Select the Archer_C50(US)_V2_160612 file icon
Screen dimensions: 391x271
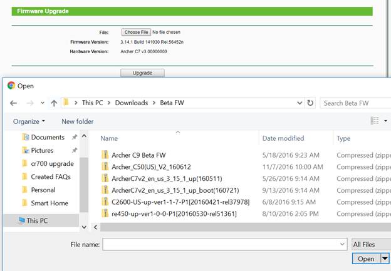click(105, 166)
